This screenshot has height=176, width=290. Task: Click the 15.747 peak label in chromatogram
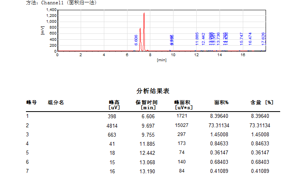[x=241, y=39]
